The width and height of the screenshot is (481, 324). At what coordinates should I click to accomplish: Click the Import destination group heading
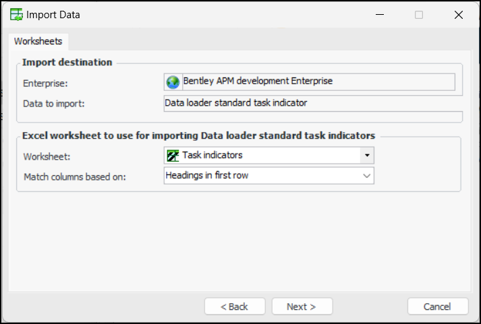[x=67, y=63]
